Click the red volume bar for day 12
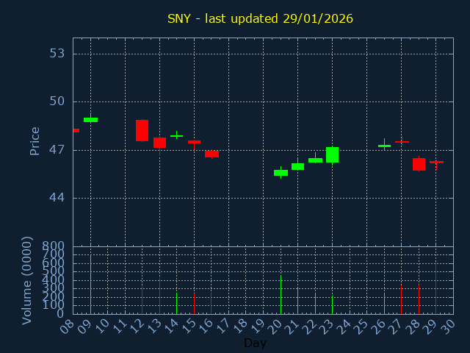This screenshot has height=353, width=470. (142, 300)
